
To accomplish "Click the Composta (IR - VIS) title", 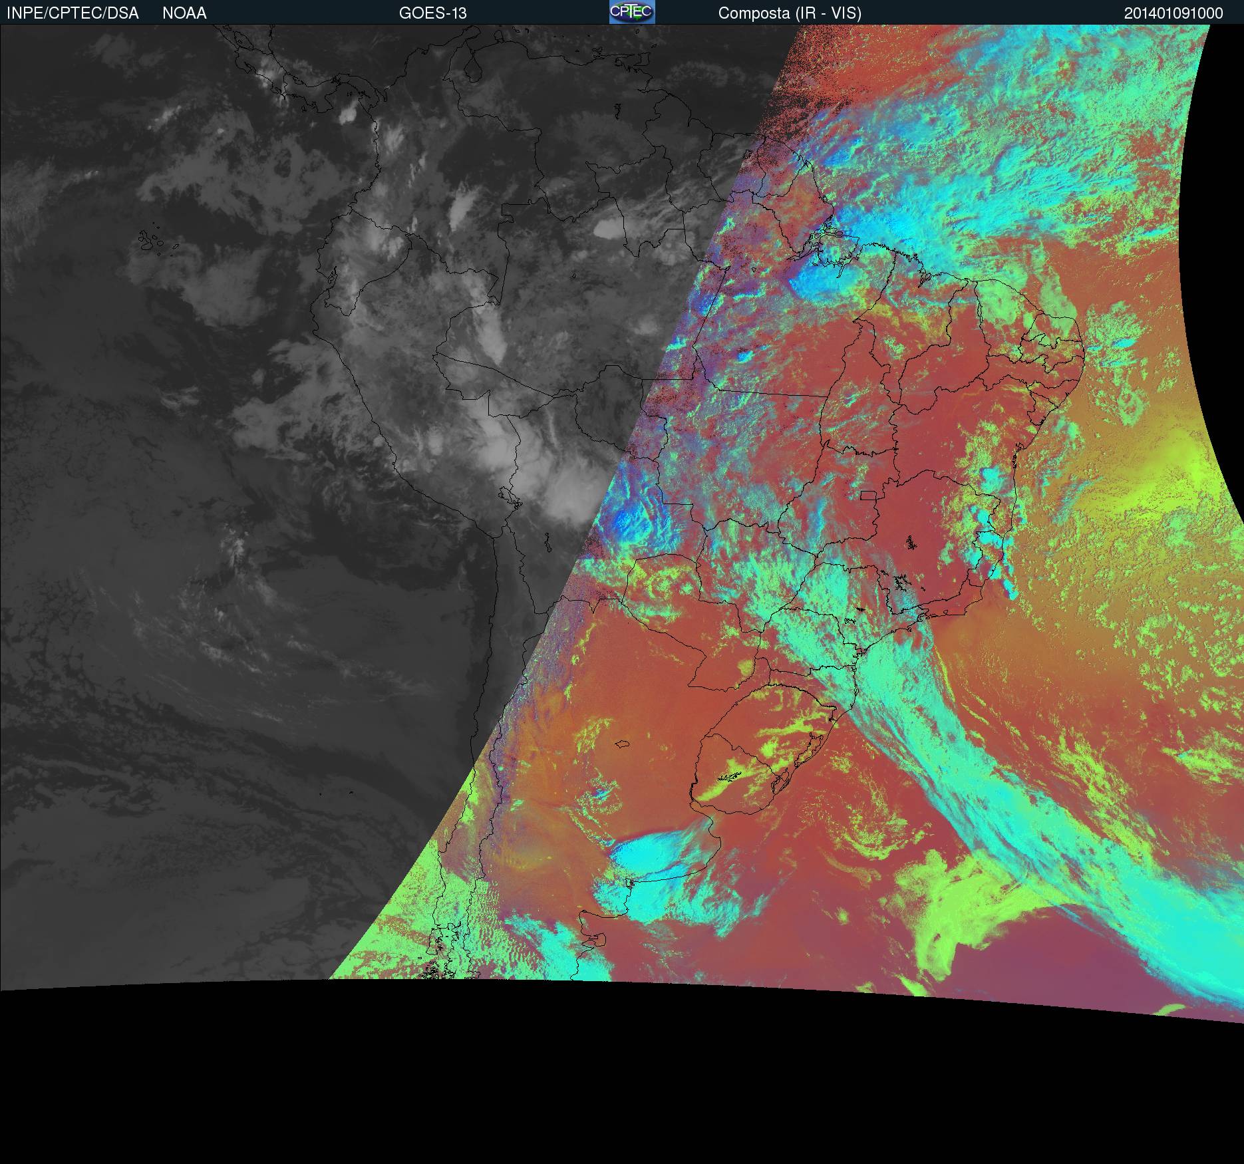I will [x=790, y=13].
